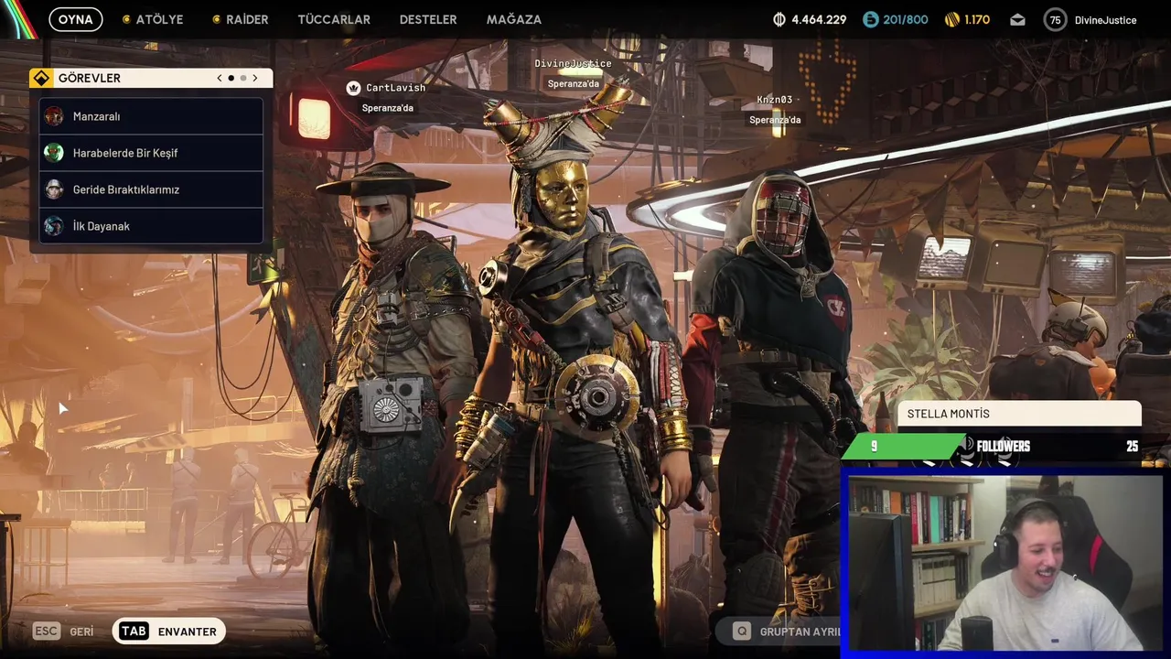Go to previous quest page arrow
The width and height of the screenshot is (1171, 659).
(x=220, y=78)
